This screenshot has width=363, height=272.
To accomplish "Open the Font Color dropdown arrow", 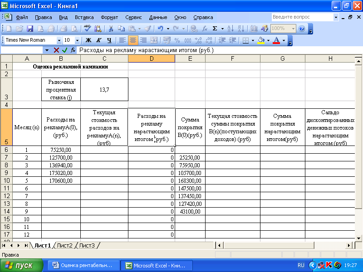I will tap(284, 40).
